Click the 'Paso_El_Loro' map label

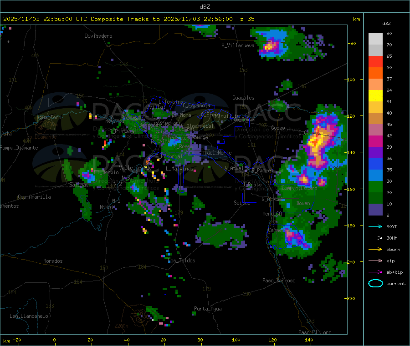point(315,332)
